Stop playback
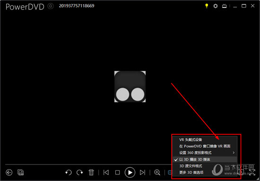Image resolution: width=260 pixels, height=181 pixels. (117, 172)
